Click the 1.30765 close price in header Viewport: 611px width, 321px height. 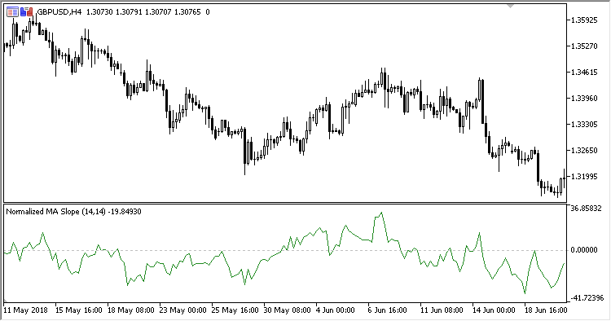187,12
